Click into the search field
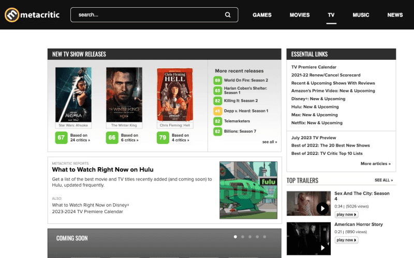 (154, 15)
